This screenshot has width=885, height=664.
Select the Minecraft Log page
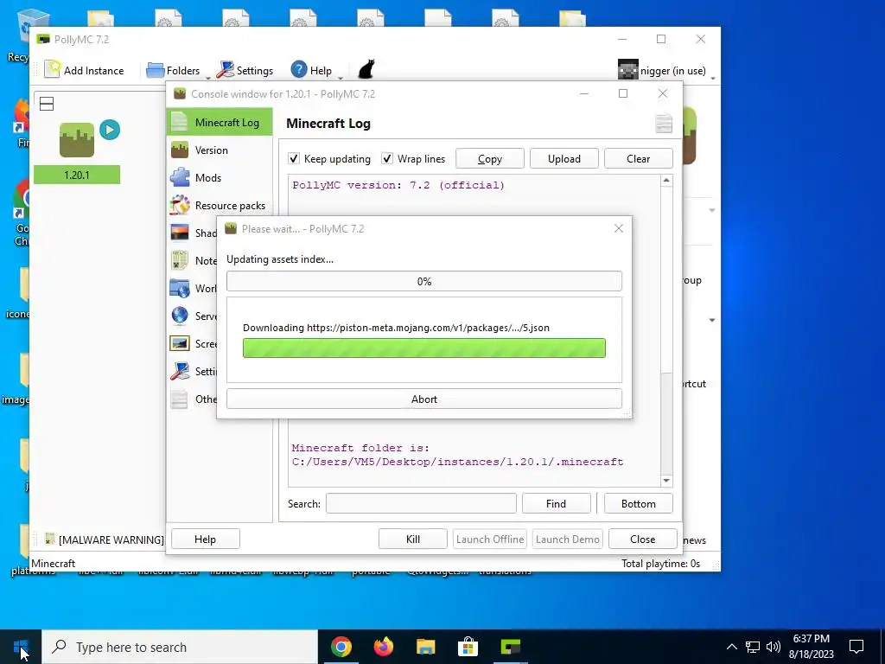[220, 123]
